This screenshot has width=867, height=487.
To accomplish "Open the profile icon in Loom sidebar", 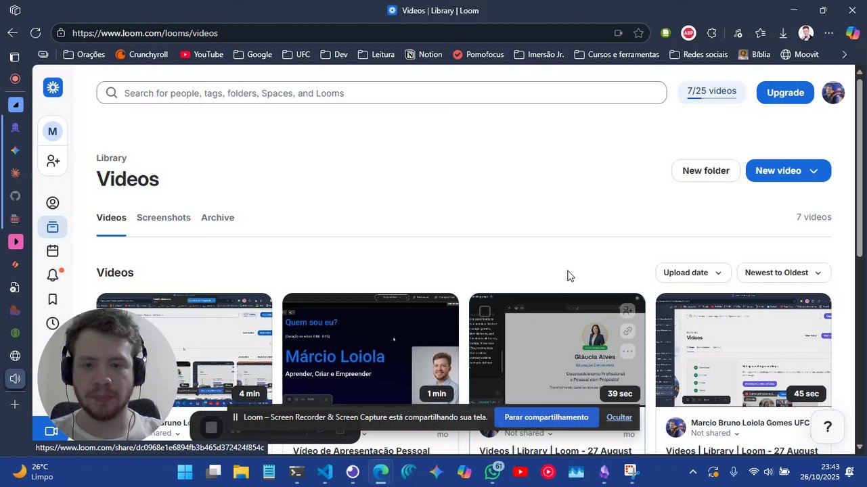I will pos(53,203).
